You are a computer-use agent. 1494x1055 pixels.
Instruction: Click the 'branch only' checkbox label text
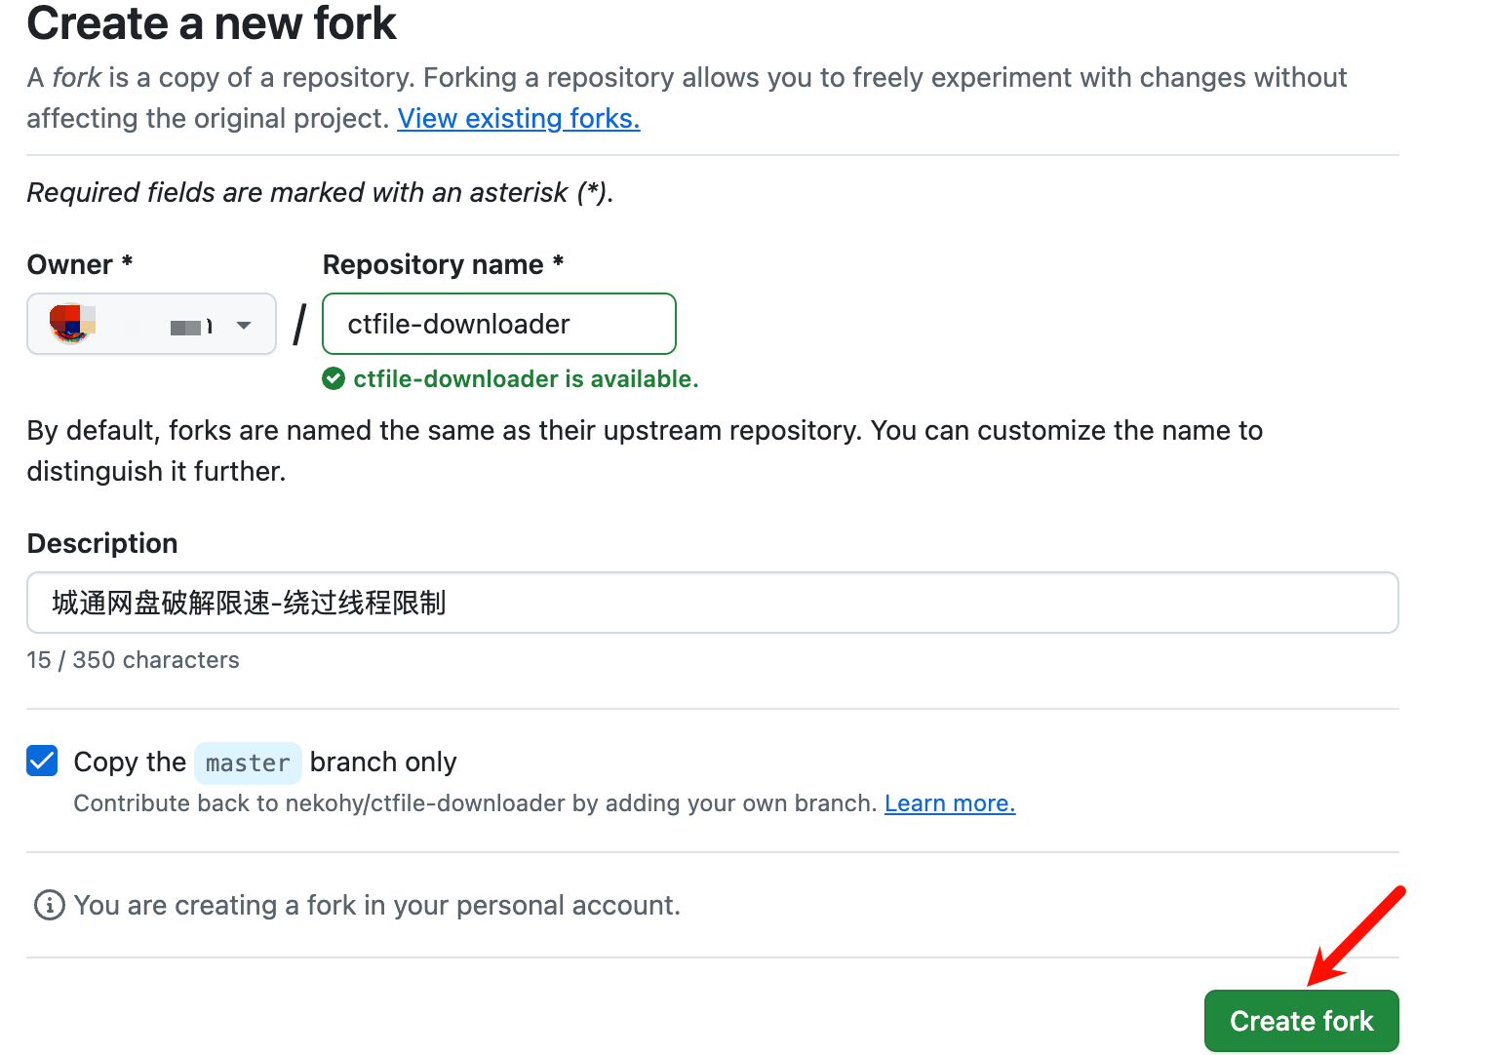[x=383, y=762]
